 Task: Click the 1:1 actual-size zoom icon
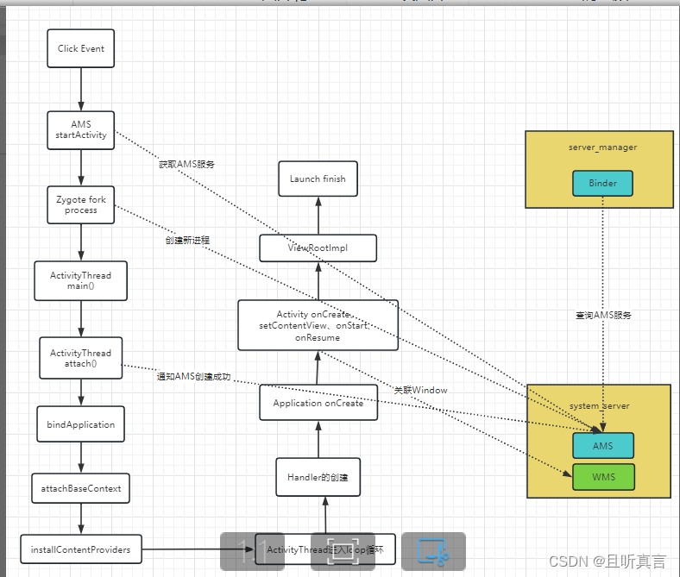click(252, 551)
